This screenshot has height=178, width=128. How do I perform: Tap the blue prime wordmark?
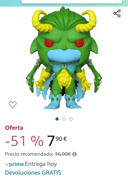(x=16, y=164)
